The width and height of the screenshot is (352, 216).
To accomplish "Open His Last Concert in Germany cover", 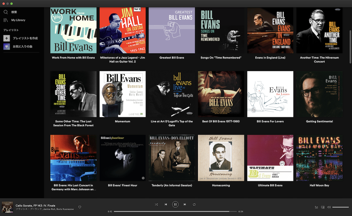I will pyautogui.click(x=73, y=158).
